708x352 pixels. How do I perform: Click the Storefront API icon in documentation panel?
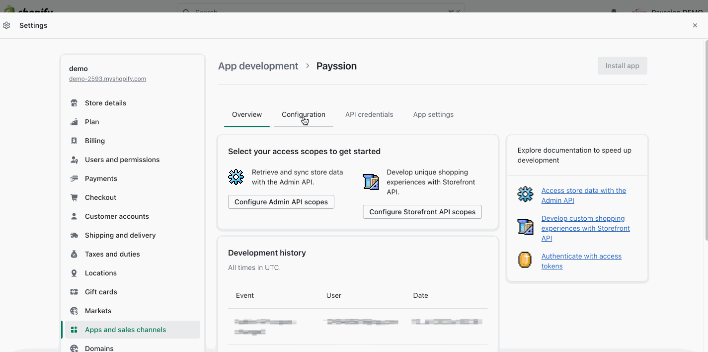[x=525, y=227]
